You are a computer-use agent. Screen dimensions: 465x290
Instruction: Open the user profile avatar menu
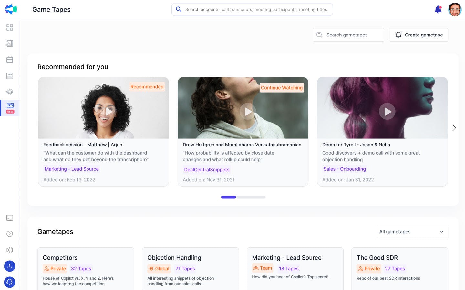[455, 9]
